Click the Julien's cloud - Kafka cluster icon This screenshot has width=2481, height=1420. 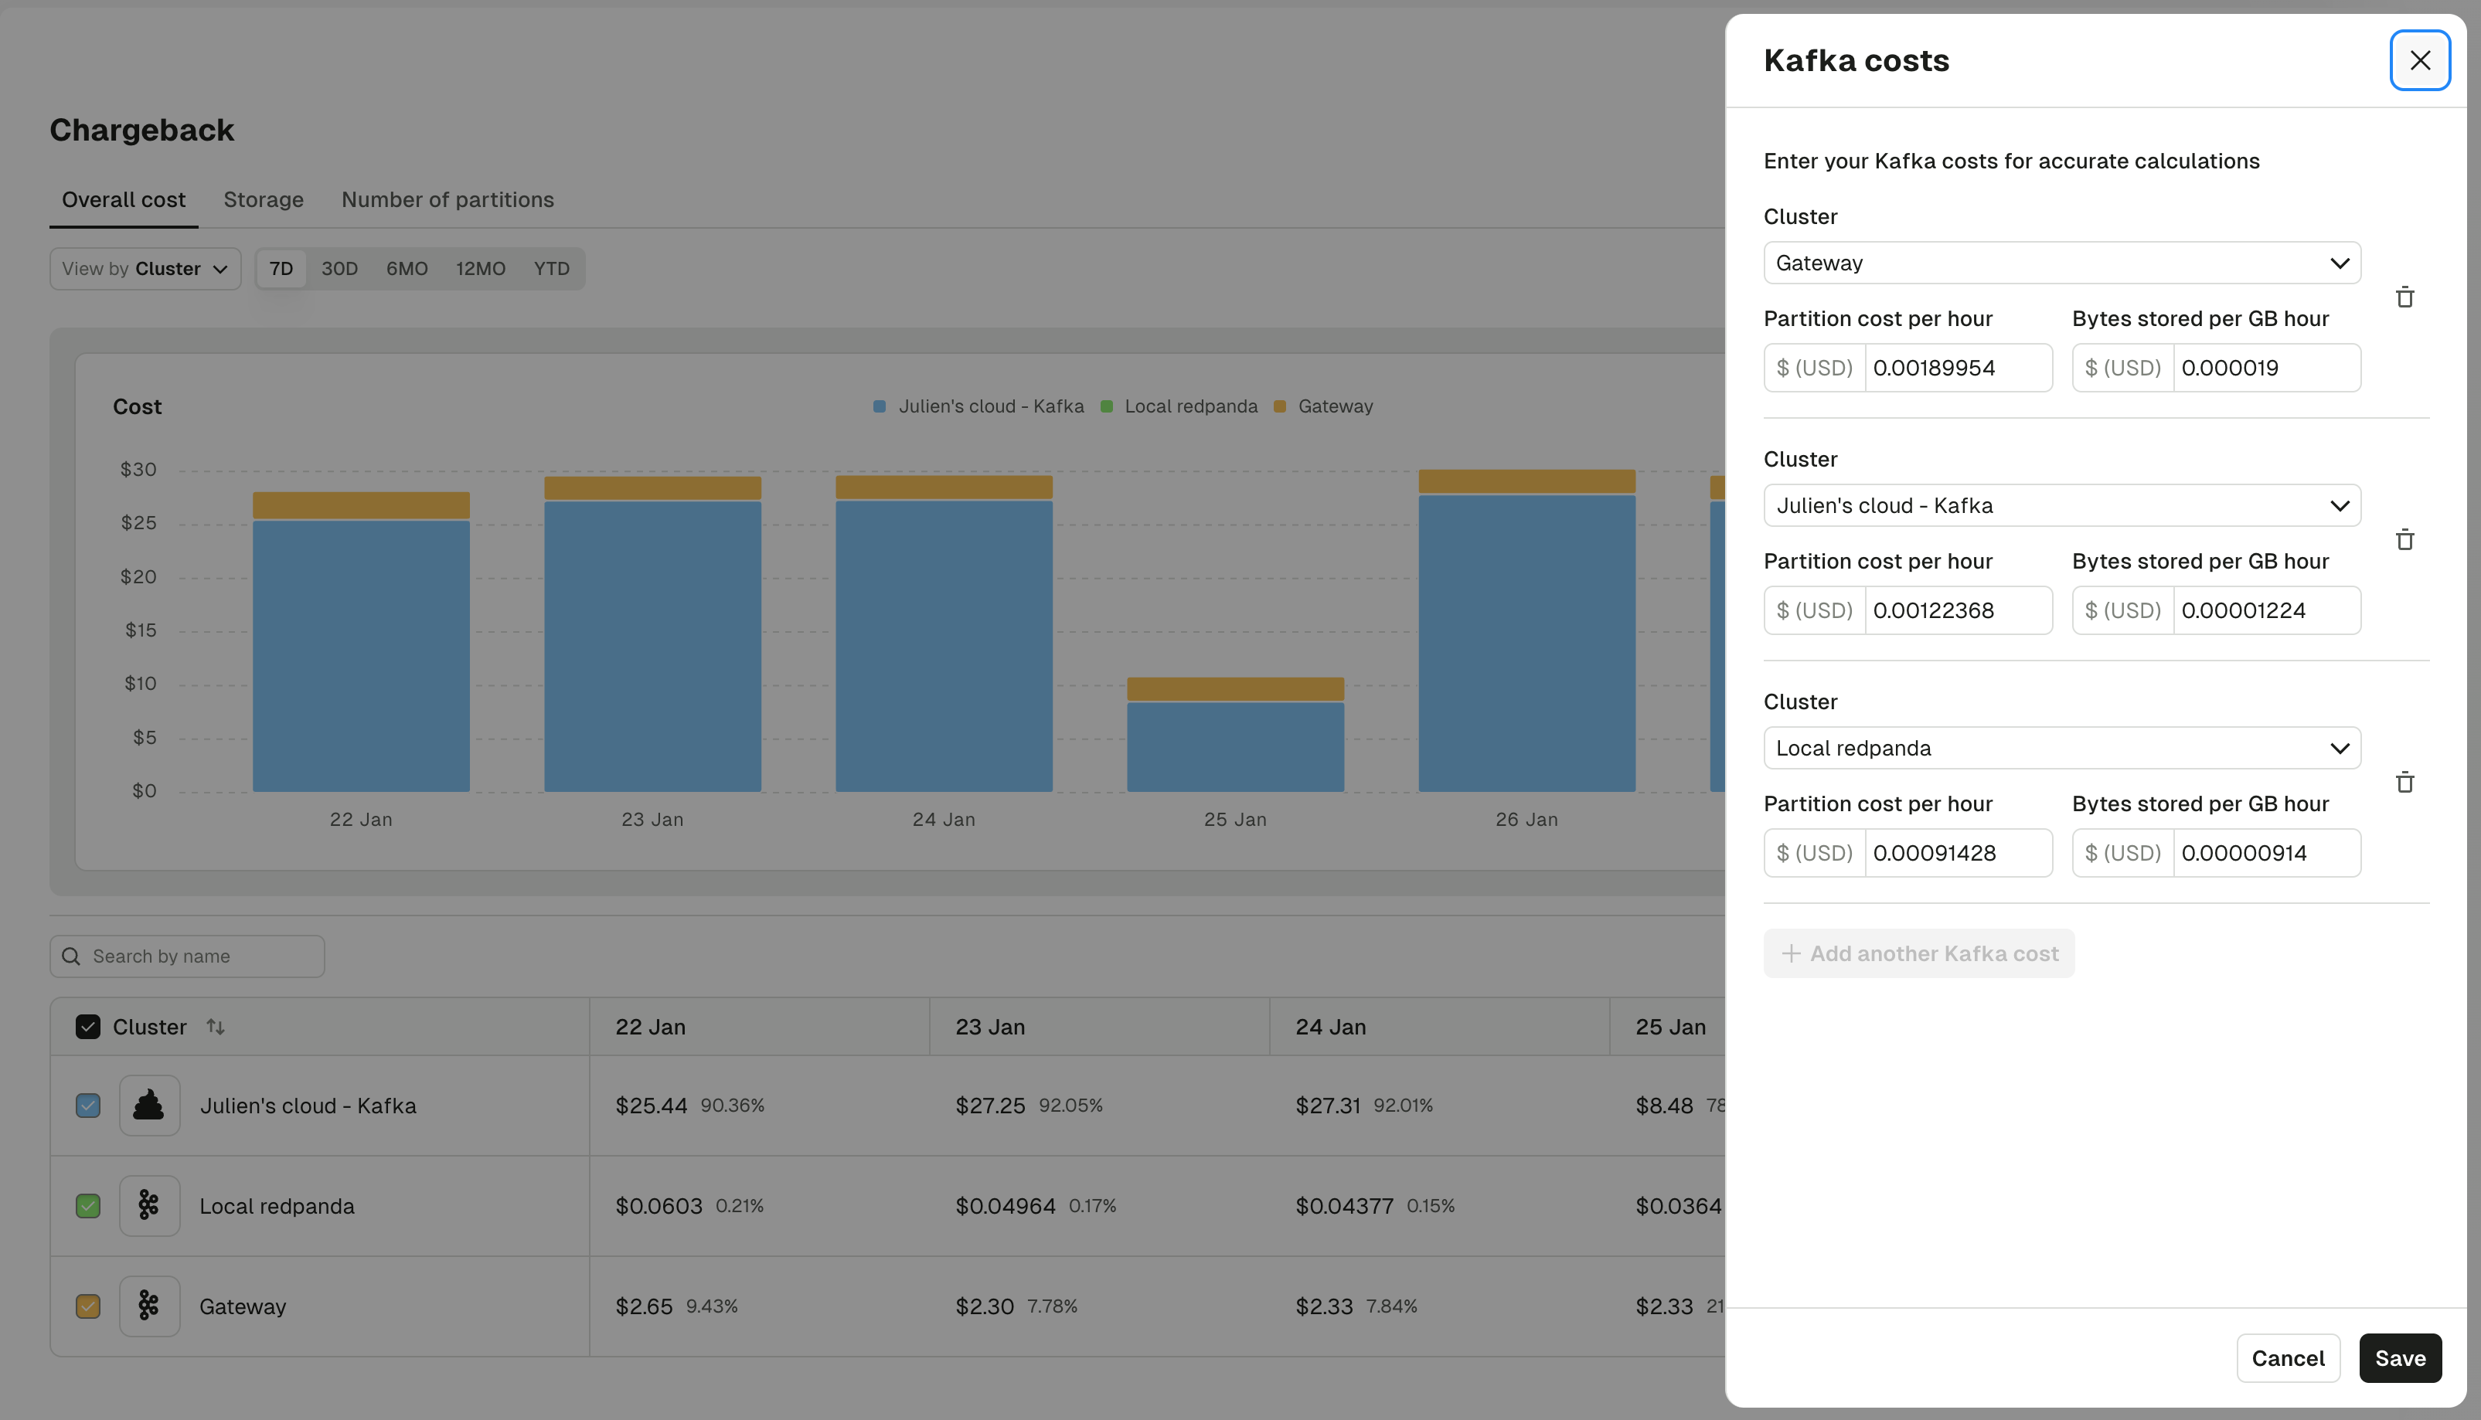(x=149, y=1105)
